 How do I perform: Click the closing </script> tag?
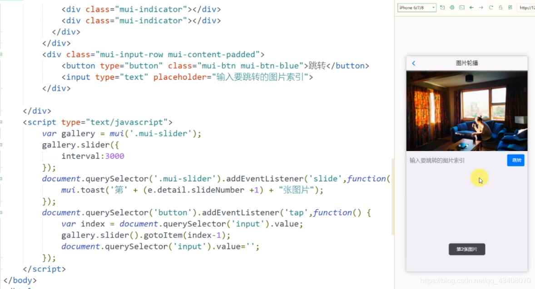[x=45, y=269]
